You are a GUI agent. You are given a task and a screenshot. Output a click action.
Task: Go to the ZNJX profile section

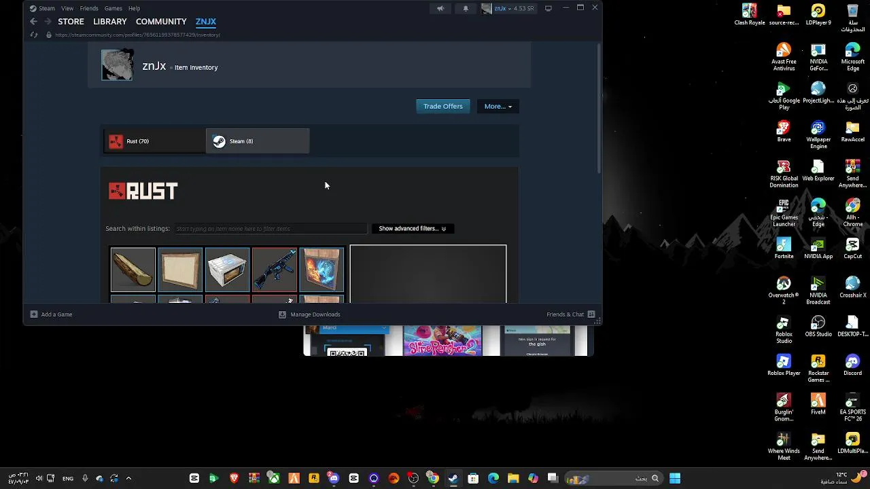[206, 22]
